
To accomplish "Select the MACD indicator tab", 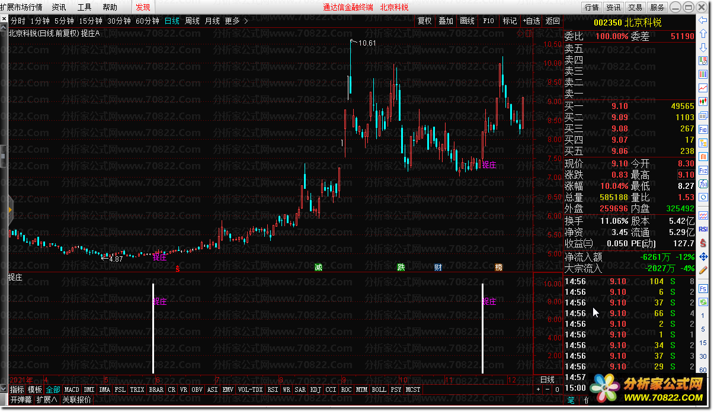I will [72, 390].
